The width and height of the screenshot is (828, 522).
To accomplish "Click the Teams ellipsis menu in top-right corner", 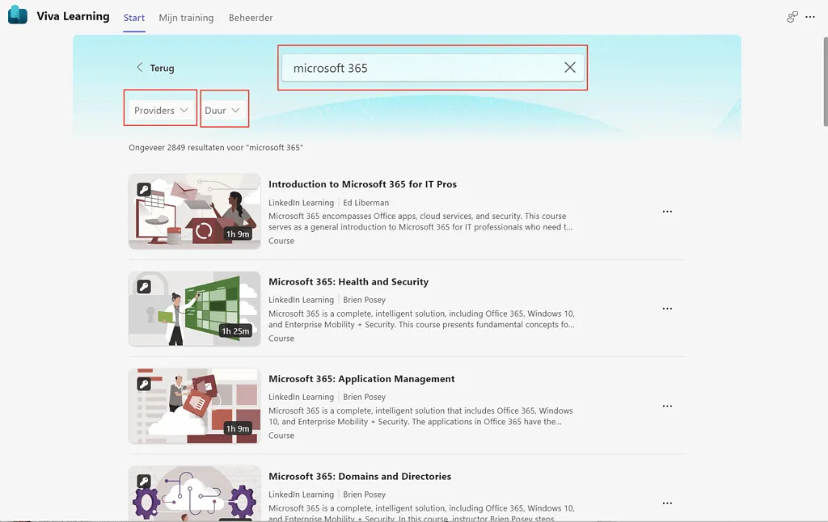I will 810,17.
